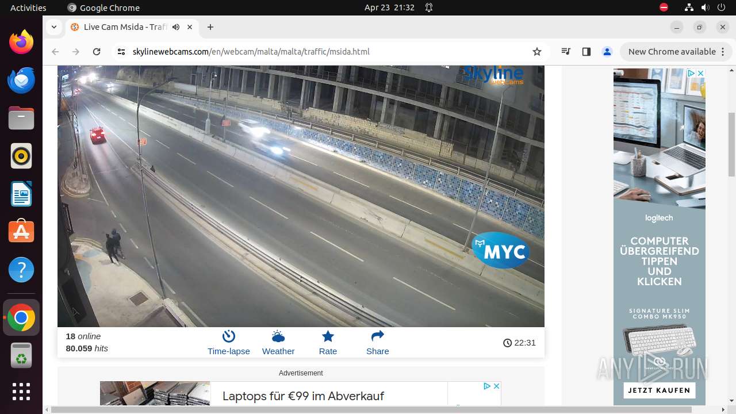Open Ubuntu Software store
This screenshot has width=736, height=414.
pyautogui.click(x=21, y=232)
